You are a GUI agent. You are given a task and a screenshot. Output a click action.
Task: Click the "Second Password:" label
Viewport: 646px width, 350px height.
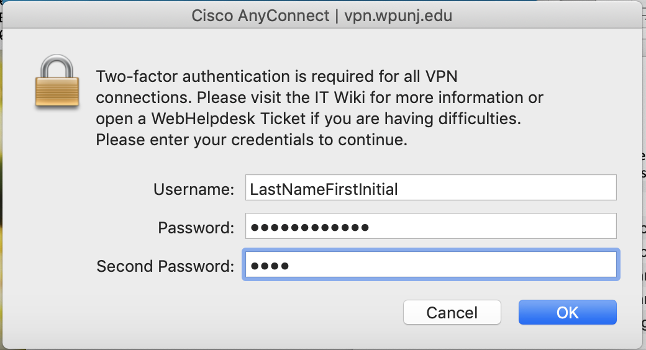point(165,266)
